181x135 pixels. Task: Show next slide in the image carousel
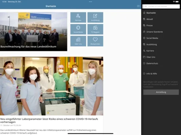click(65, 31)
